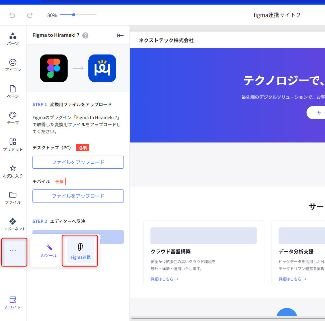
Task: Click the redo arrow icon
Action: 30,15
